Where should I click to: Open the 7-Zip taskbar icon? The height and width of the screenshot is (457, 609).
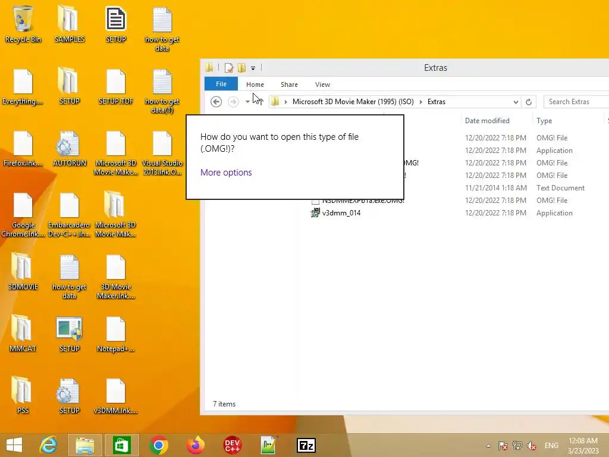[306, 445]
